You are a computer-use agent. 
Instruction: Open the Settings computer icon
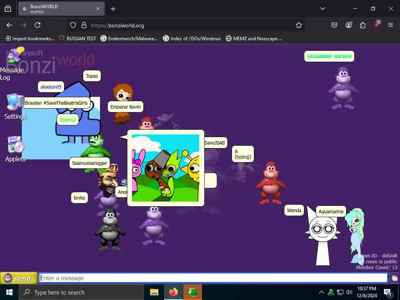[x=15, y=102]
